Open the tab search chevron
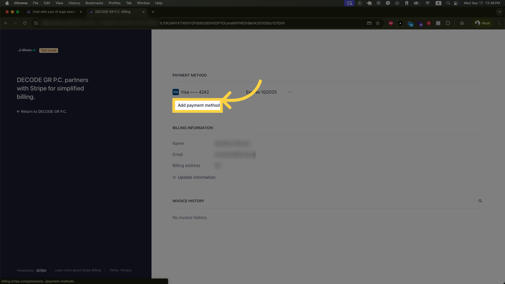This screenshot has height=284, width=505. [500, 12]
